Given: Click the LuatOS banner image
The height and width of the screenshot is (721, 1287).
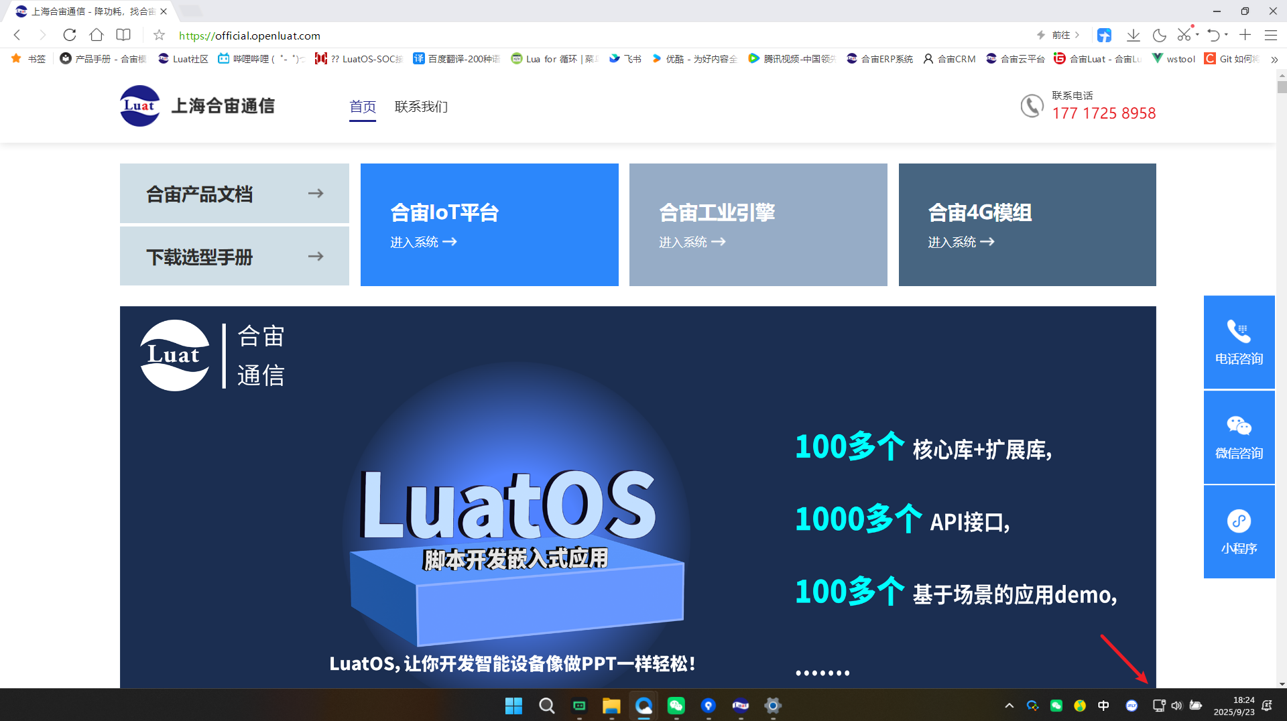Looking at the screenshot, I should point(638,497).
